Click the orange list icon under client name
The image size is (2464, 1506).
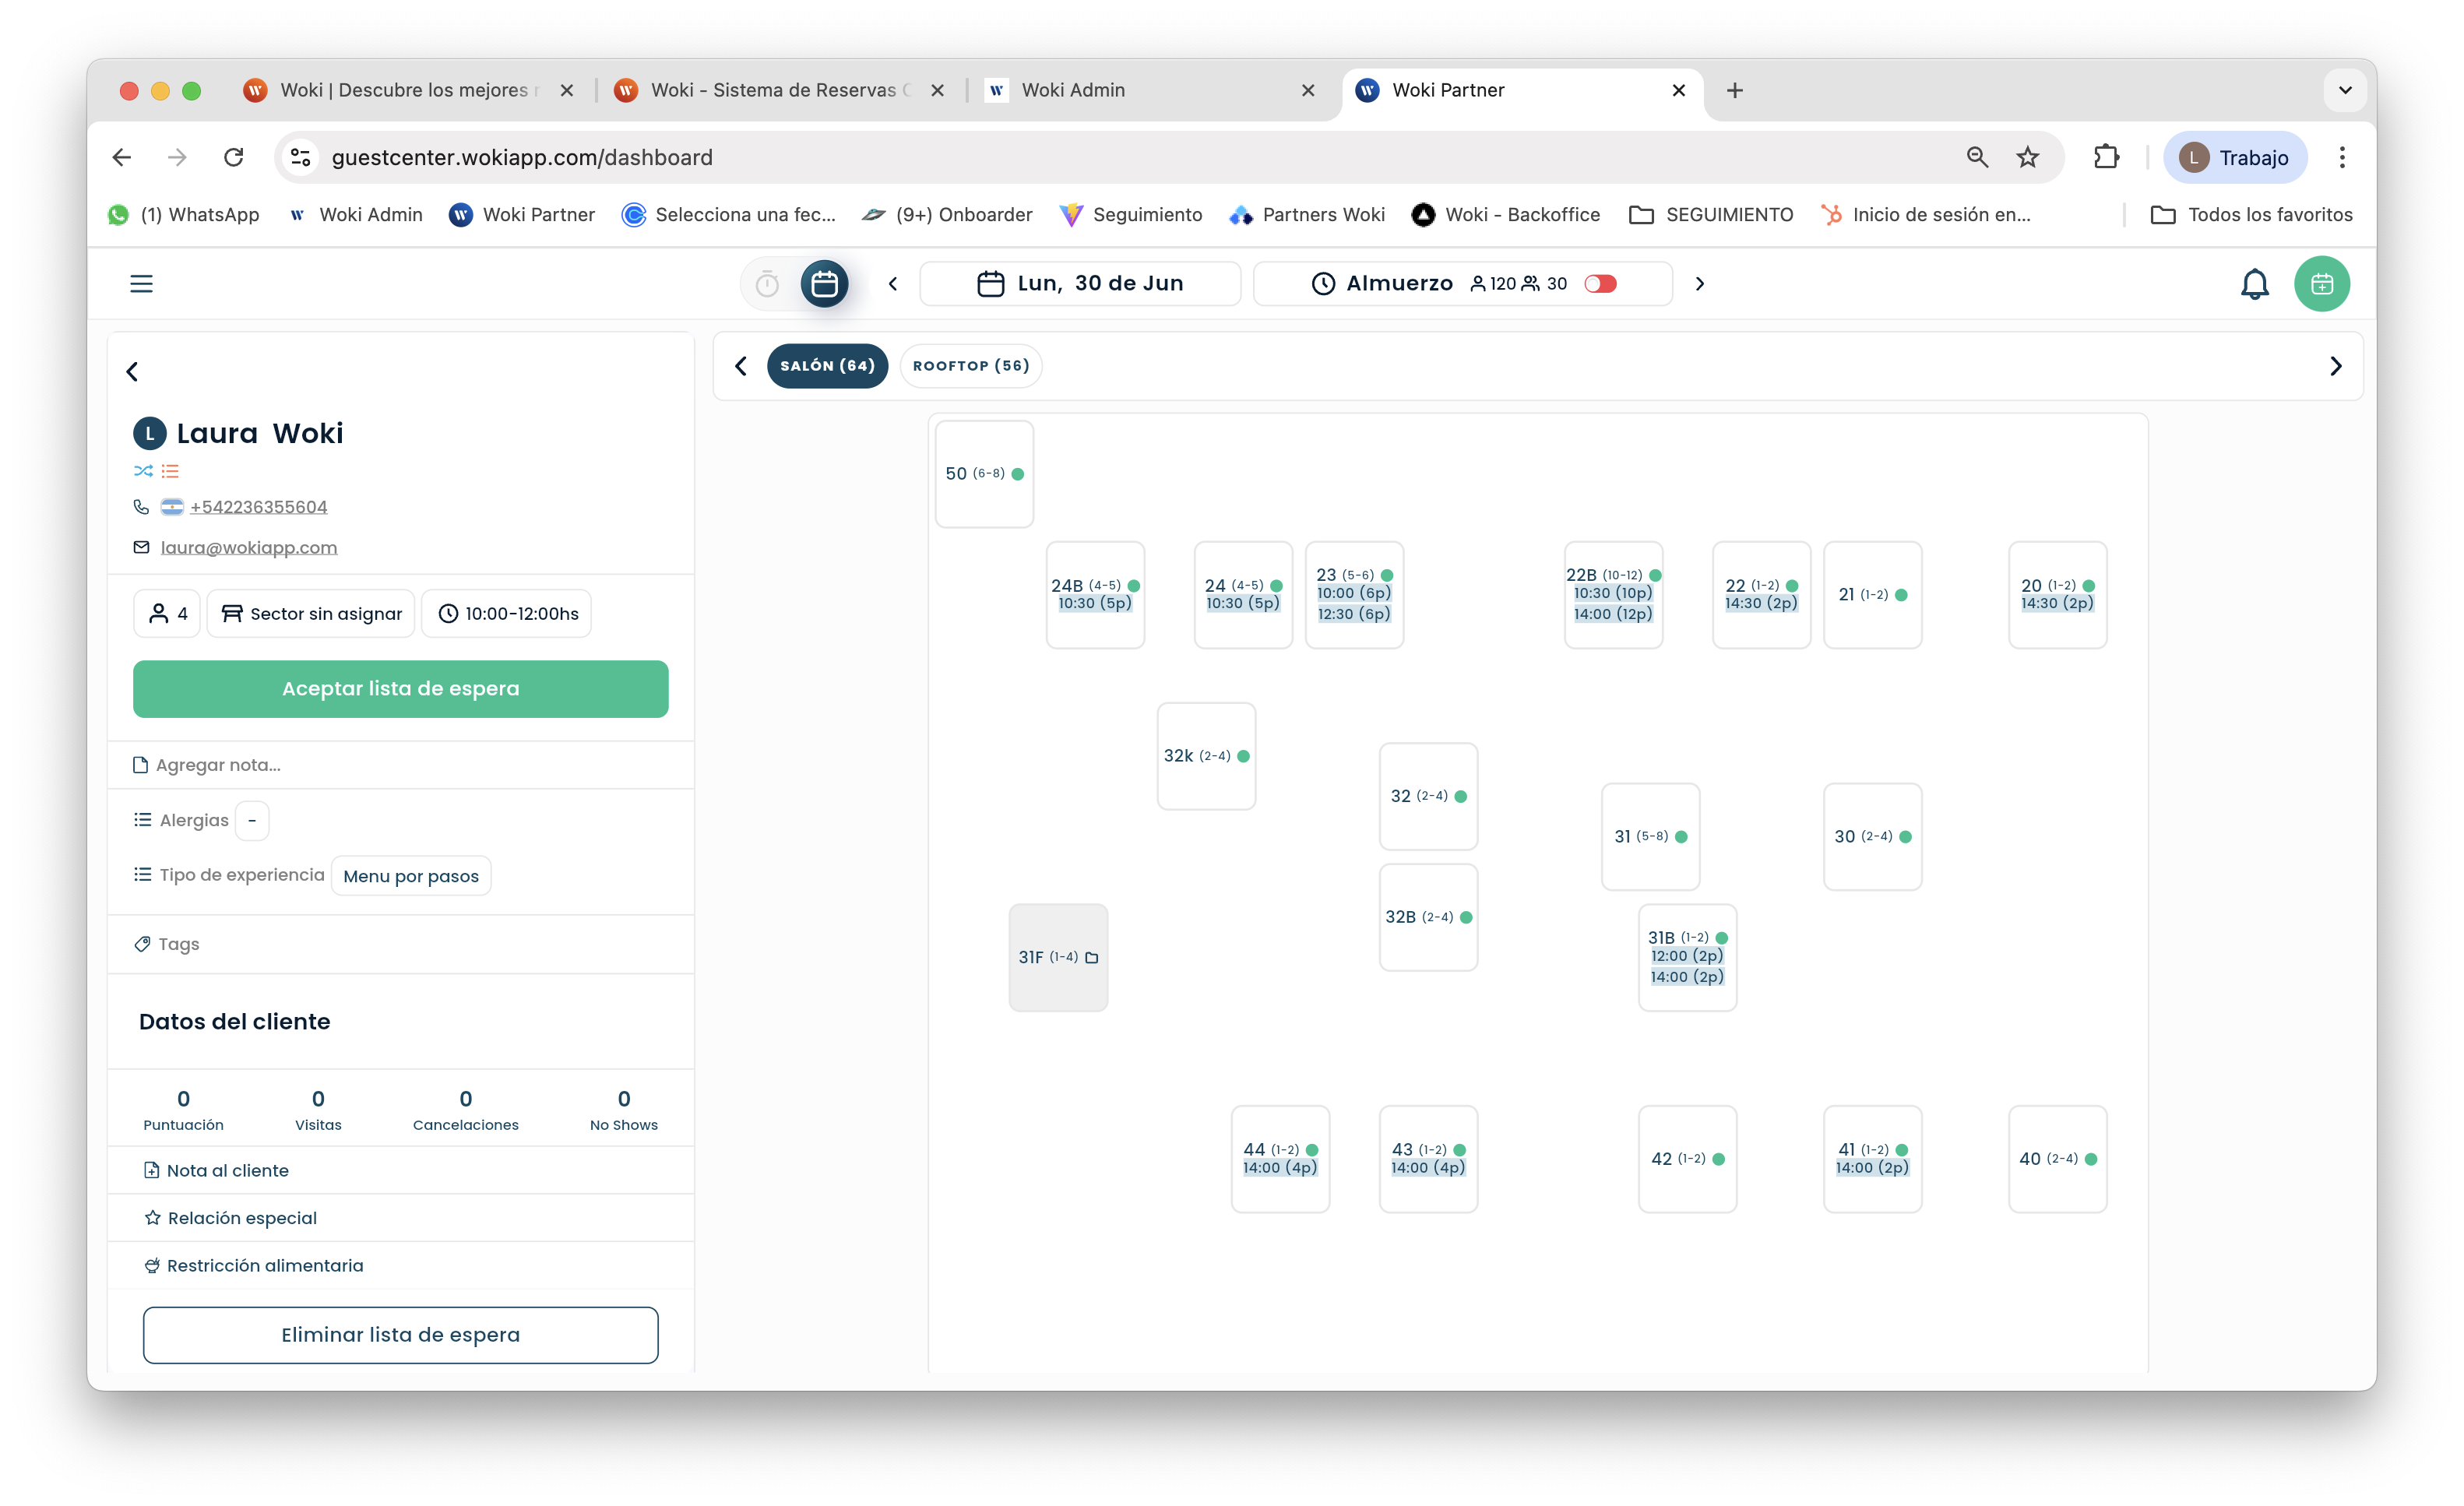(170, 471)
